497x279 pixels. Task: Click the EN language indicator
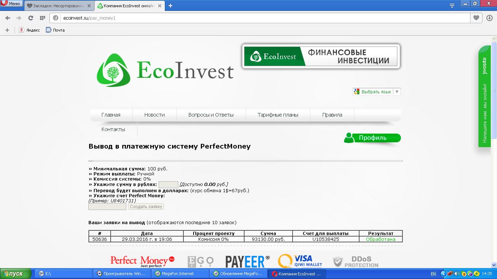(x=433, y=274)
